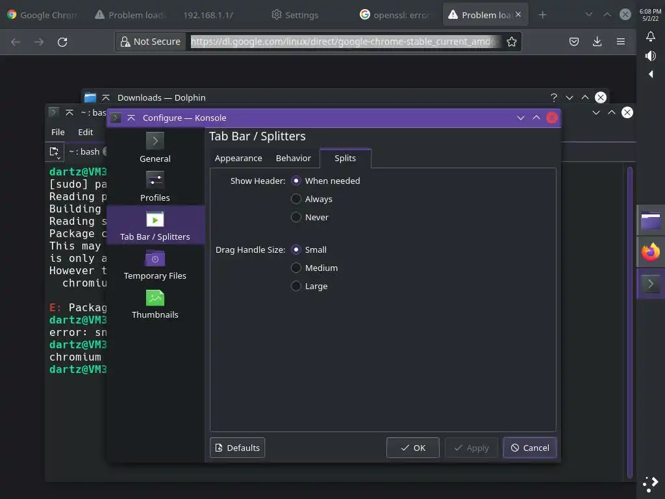Viewport: 665px width, 499px height.
Task: Open Thumbnails settings page
Action: 155,303
